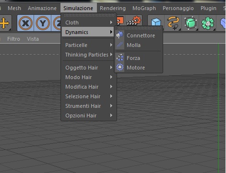226x173 pixels.
Task: Open the Filtro viewport menu
Action: pyautogui.click(x=13, y=39)
